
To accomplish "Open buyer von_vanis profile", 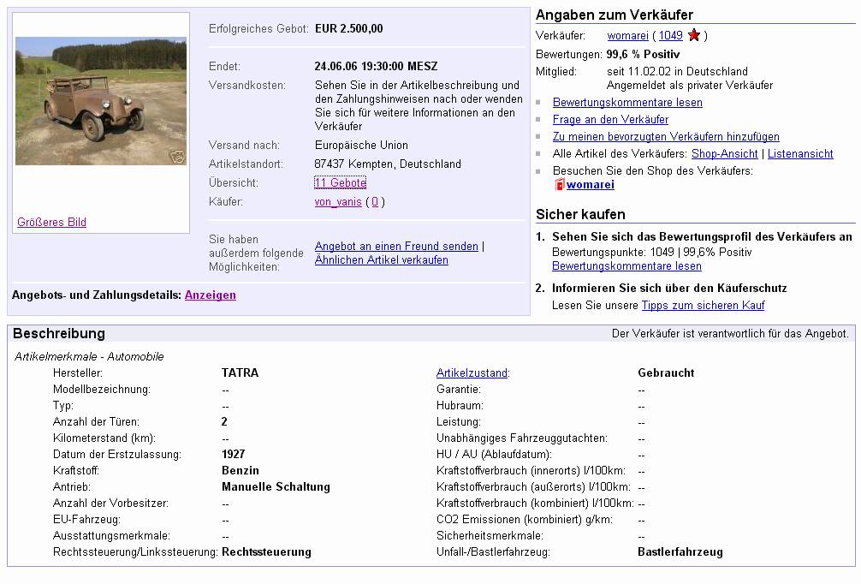I will click(338, 202).
